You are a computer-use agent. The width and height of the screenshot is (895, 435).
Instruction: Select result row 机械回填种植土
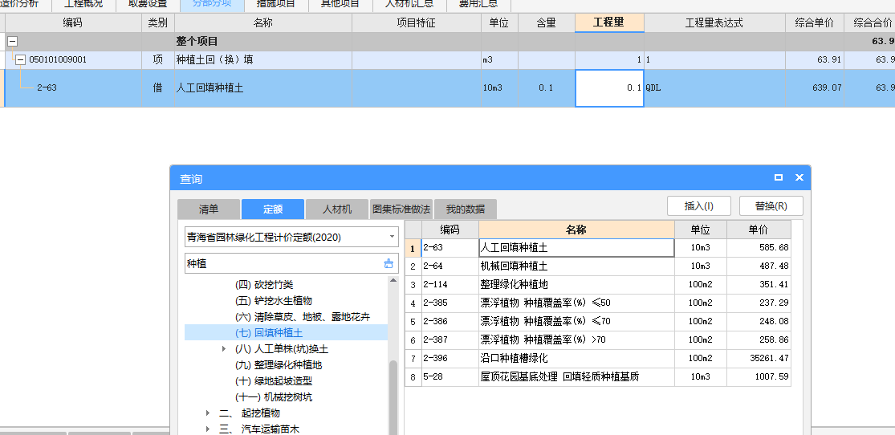click(x=598, y=266)
